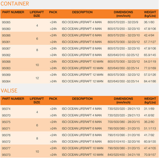Click the 60.9/135 weight cell
The height and width of the screenshot is (159, 159).
(150, 142)
